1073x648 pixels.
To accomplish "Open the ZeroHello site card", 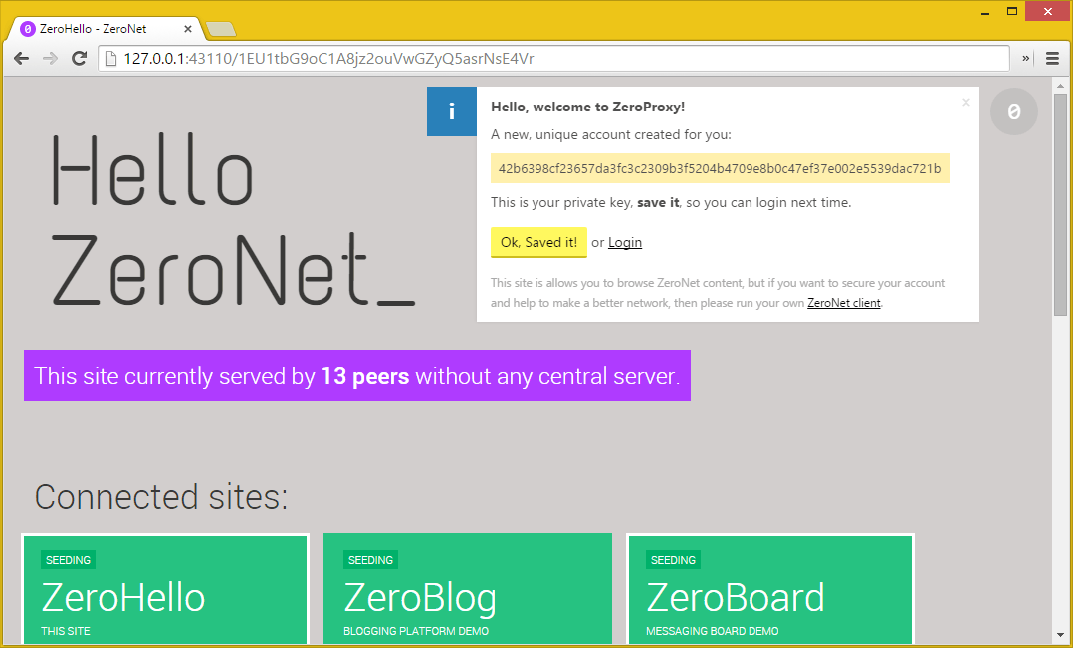I will tap(165, 590).
